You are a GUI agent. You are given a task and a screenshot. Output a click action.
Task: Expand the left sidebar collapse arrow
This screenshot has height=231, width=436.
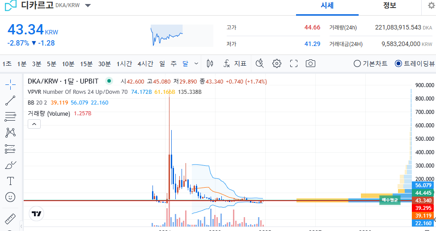(x=21, y=226)
